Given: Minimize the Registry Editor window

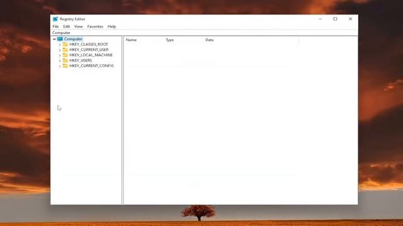Looking at the screenshot, I should pos(321,19).
